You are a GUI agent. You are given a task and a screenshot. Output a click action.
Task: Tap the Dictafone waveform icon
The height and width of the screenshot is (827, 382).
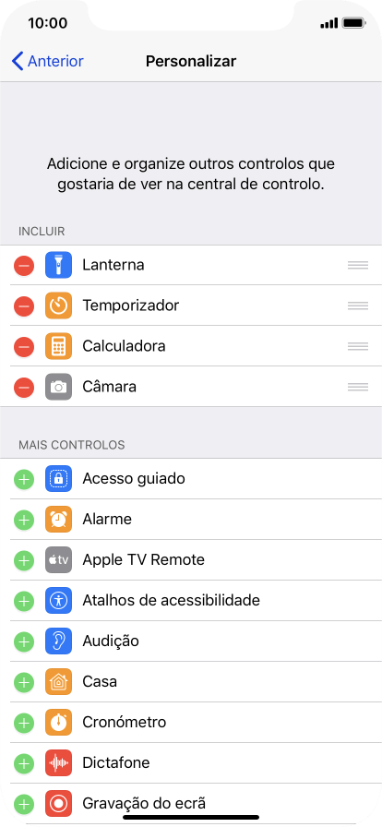click(58, 763)
